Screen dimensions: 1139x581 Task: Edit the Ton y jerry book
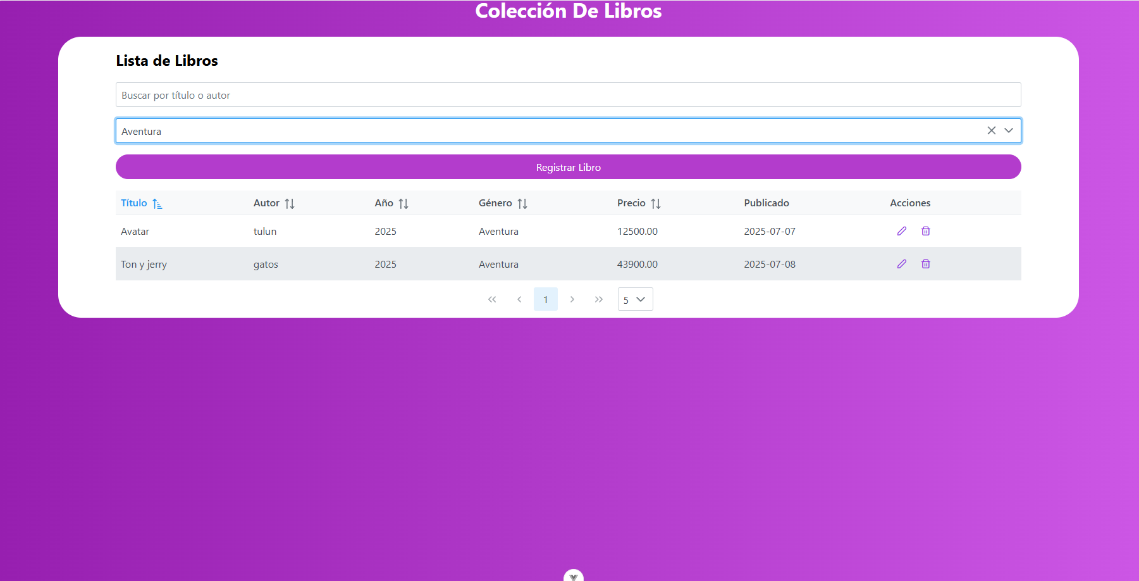902,264
